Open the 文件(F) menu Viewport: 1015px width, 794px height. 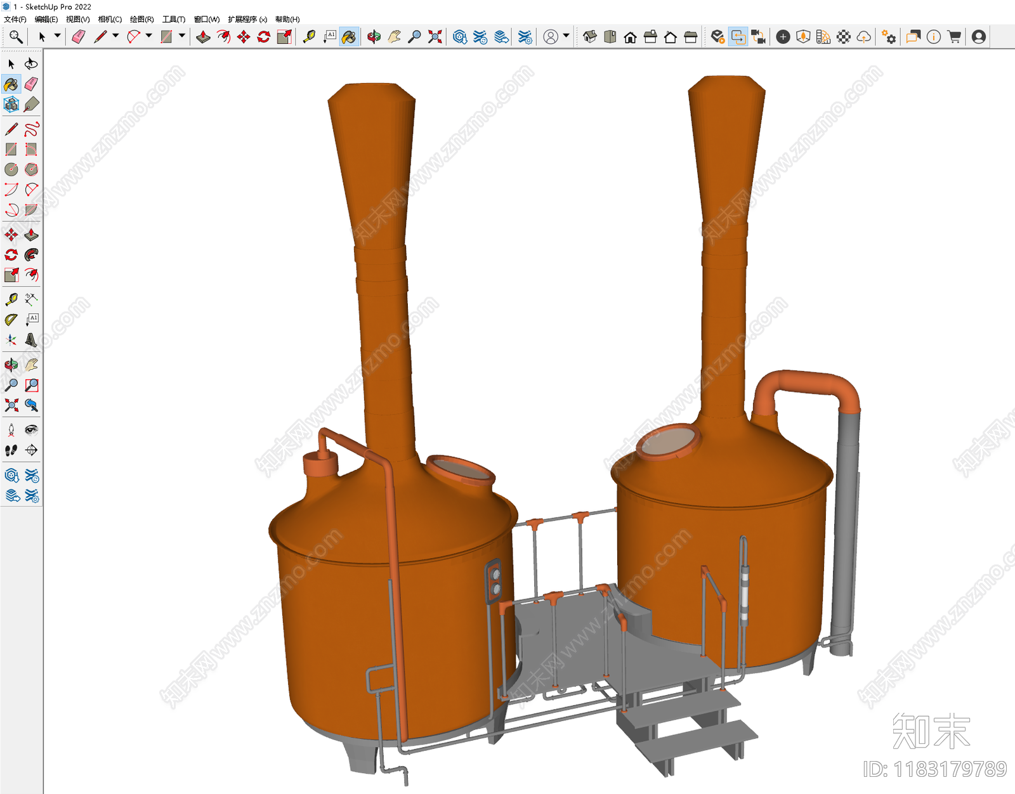pyautogui.click(x=15, y=20)
